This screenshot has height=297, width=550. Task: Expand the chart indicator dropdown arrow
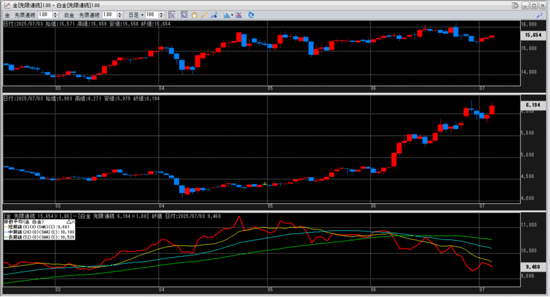pos(232,15)
